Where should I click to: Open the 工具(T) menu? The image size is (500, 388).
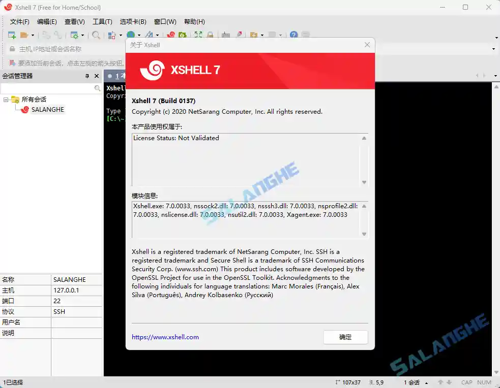tap(102, 21)
